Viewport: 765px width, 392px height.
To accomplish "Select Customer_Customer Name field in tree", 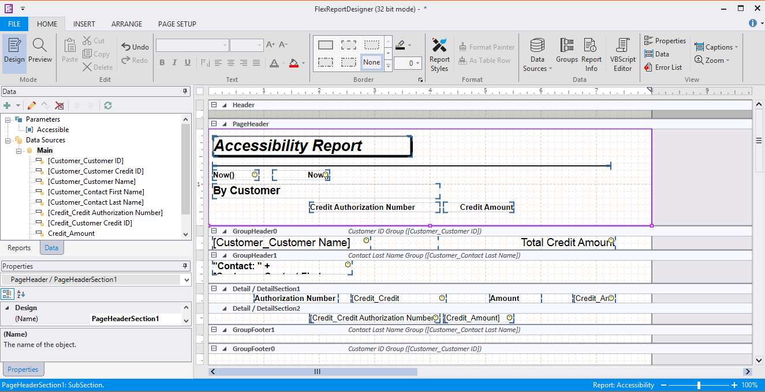I will (92, 182).
